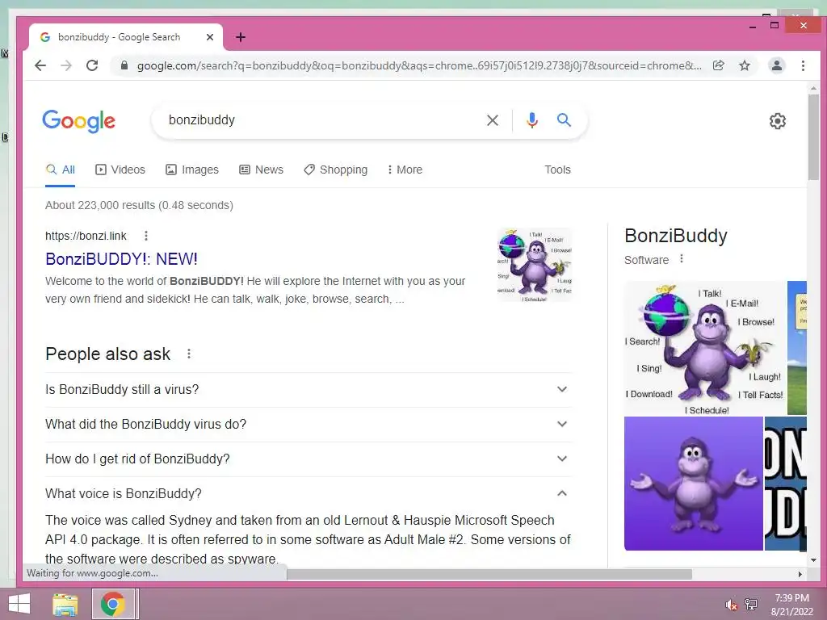Open People also ask options dots
Screen dimensions: 827x620
click(189, 354)
